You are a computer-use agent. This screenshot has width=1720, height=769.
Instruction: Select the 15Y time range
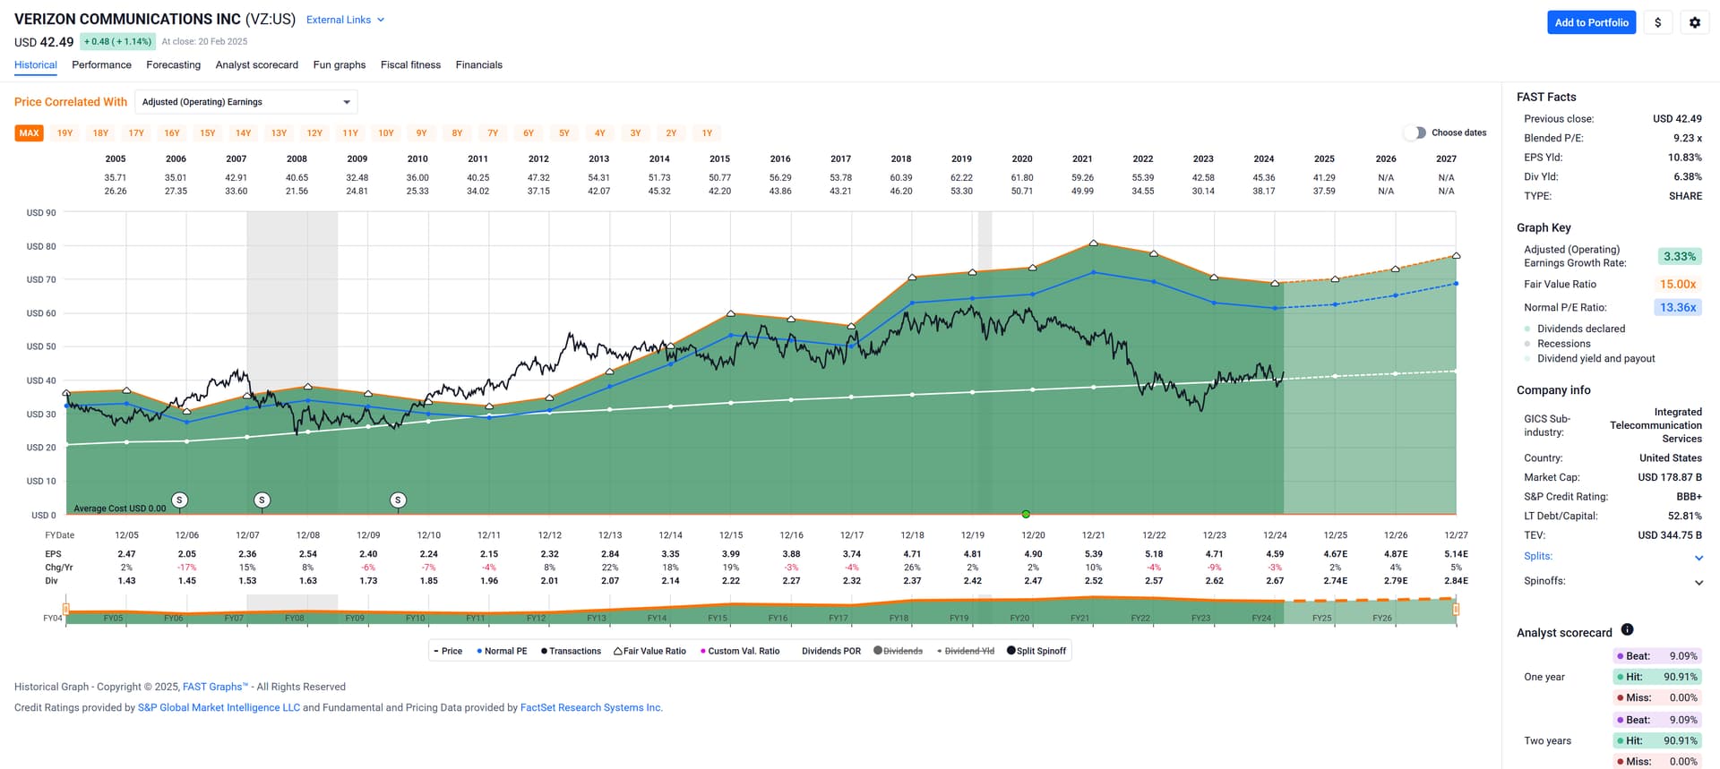[208, 132]
